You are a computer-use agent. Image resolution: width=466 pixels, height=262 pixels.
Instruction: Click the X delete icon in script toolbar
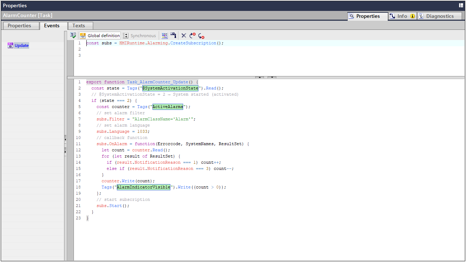184,36
